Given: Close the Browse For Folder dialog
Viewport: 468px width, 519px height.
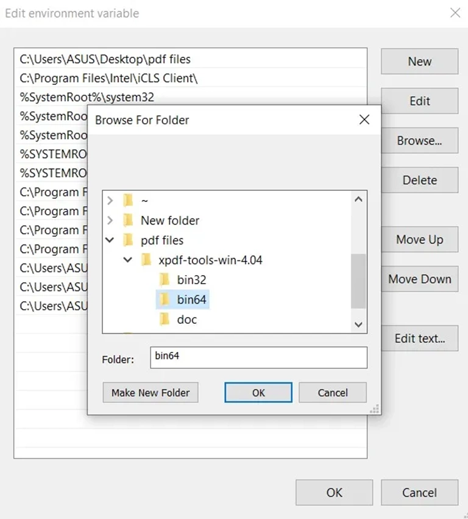Looking at the screenshot, I should click(x=364, y=120).
